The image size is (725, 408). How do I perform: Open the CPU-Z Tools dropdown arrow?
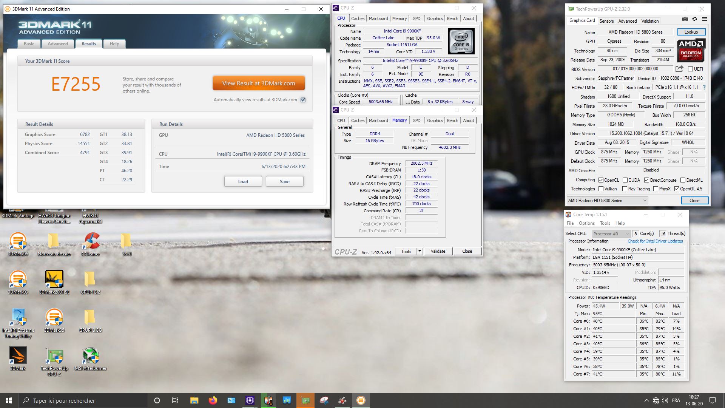tap(419, 251)
